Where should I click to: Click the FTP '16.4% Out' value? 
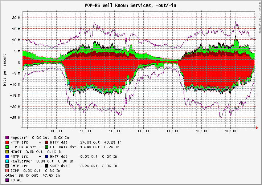90,147
